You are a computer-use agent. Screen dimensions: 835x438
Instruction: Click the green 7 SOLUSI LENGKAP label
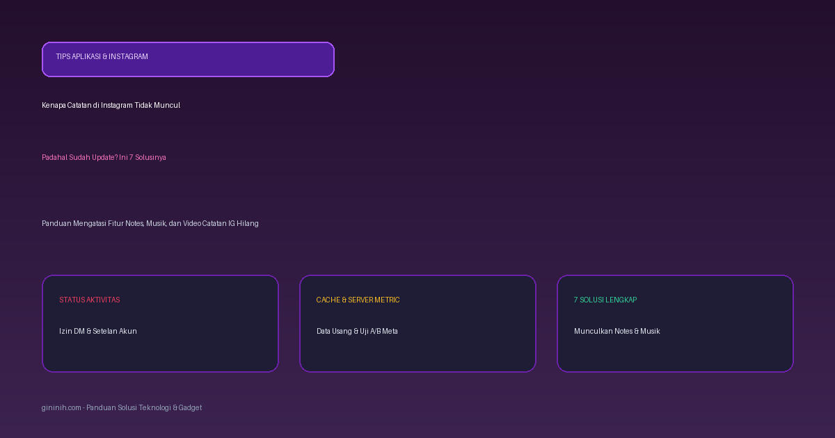(605, 300)
